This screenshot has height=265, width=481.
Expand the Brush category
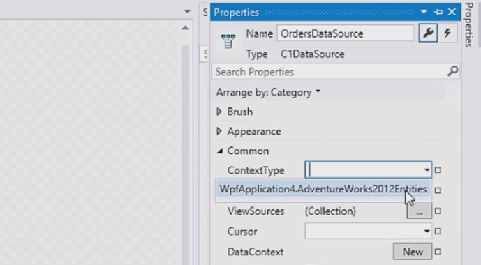219,112
